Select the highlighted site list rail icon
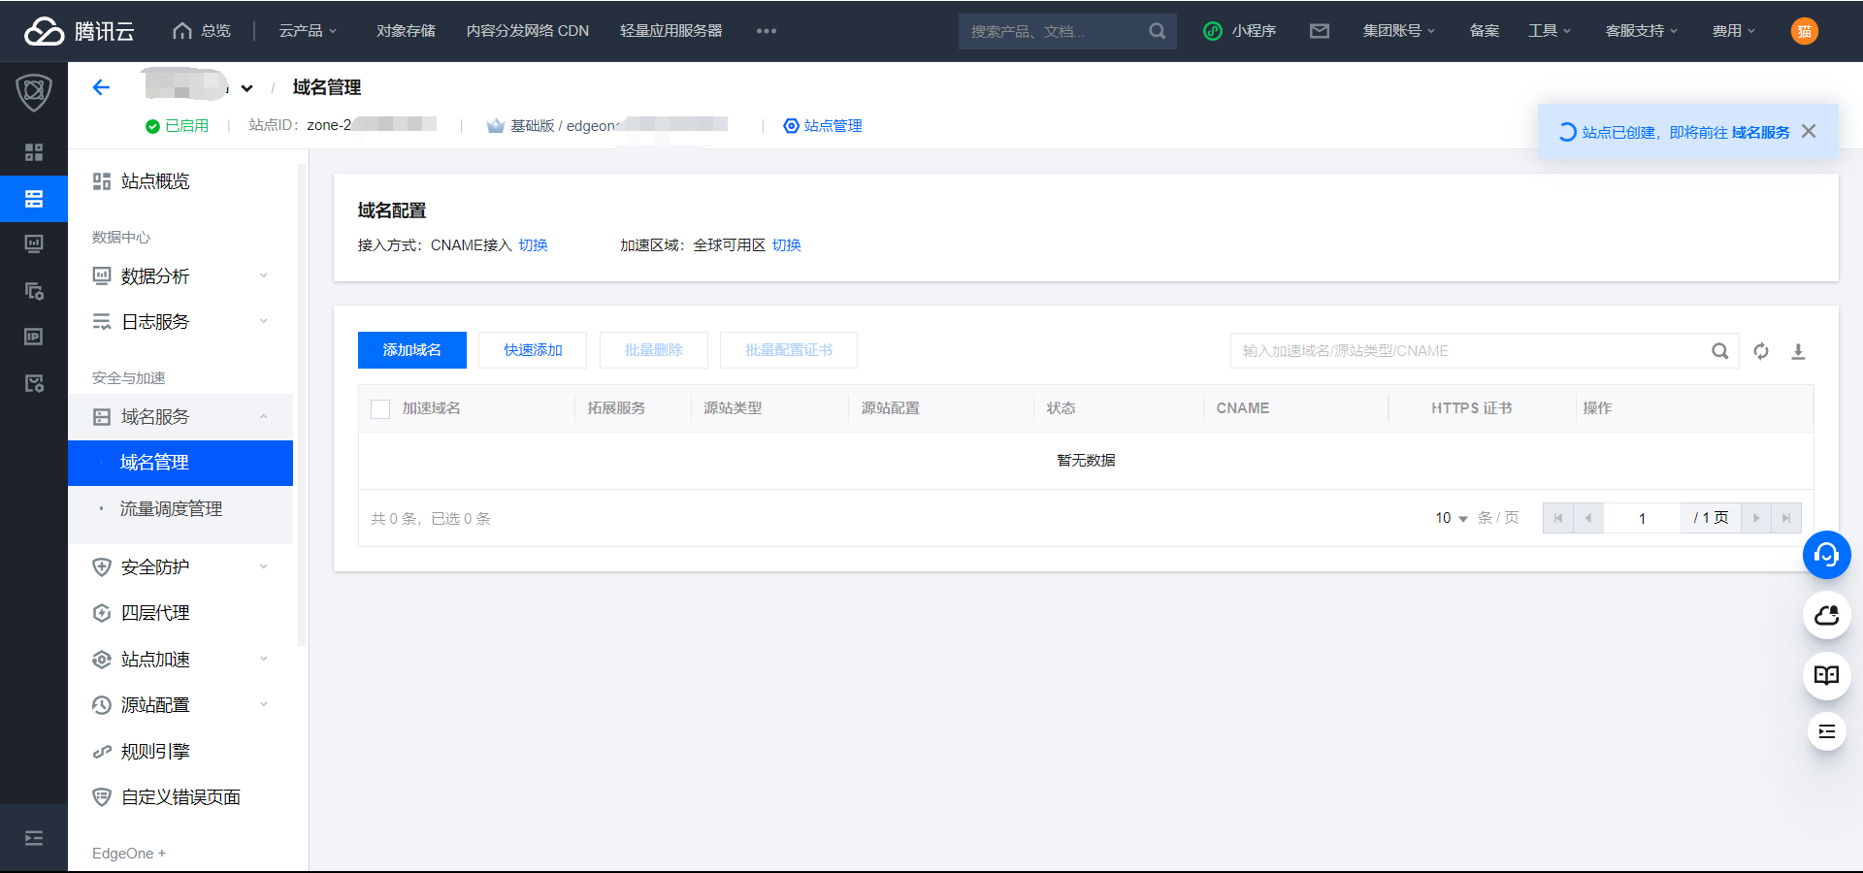This screenshot has height=873, width=1863. (x=34, y=199)
